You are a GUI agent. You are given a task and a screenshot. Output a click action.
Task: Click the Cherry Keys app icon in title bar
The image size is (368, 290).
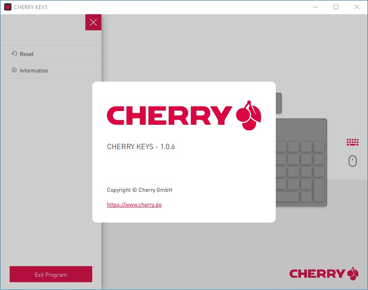[8, 7]
